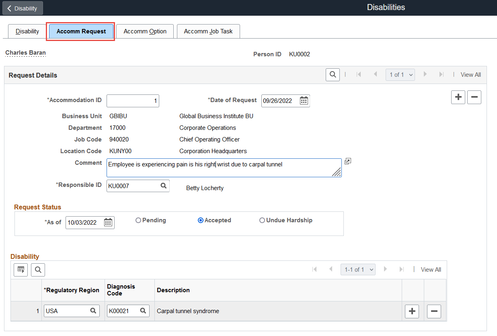This screenshot has width=497, height=336.
Task: Add a new Request Details row
Action: point(458,97)
